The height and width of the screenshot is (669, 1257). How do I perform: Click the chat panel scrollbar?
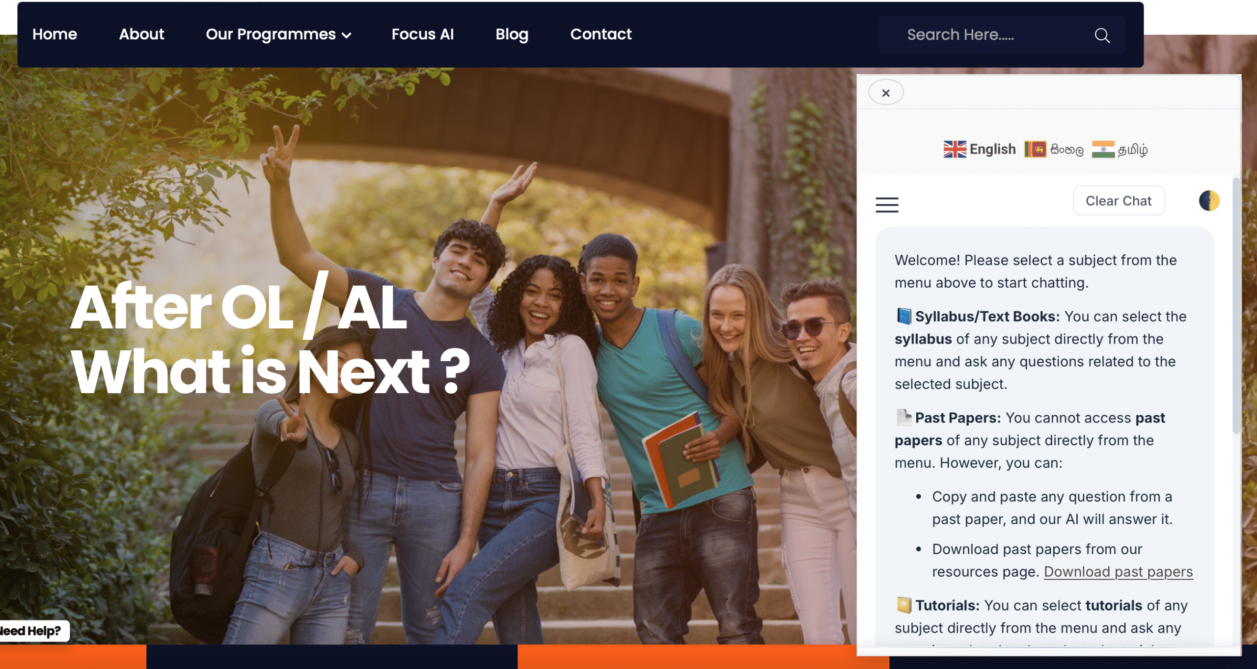pos(1236,305)
